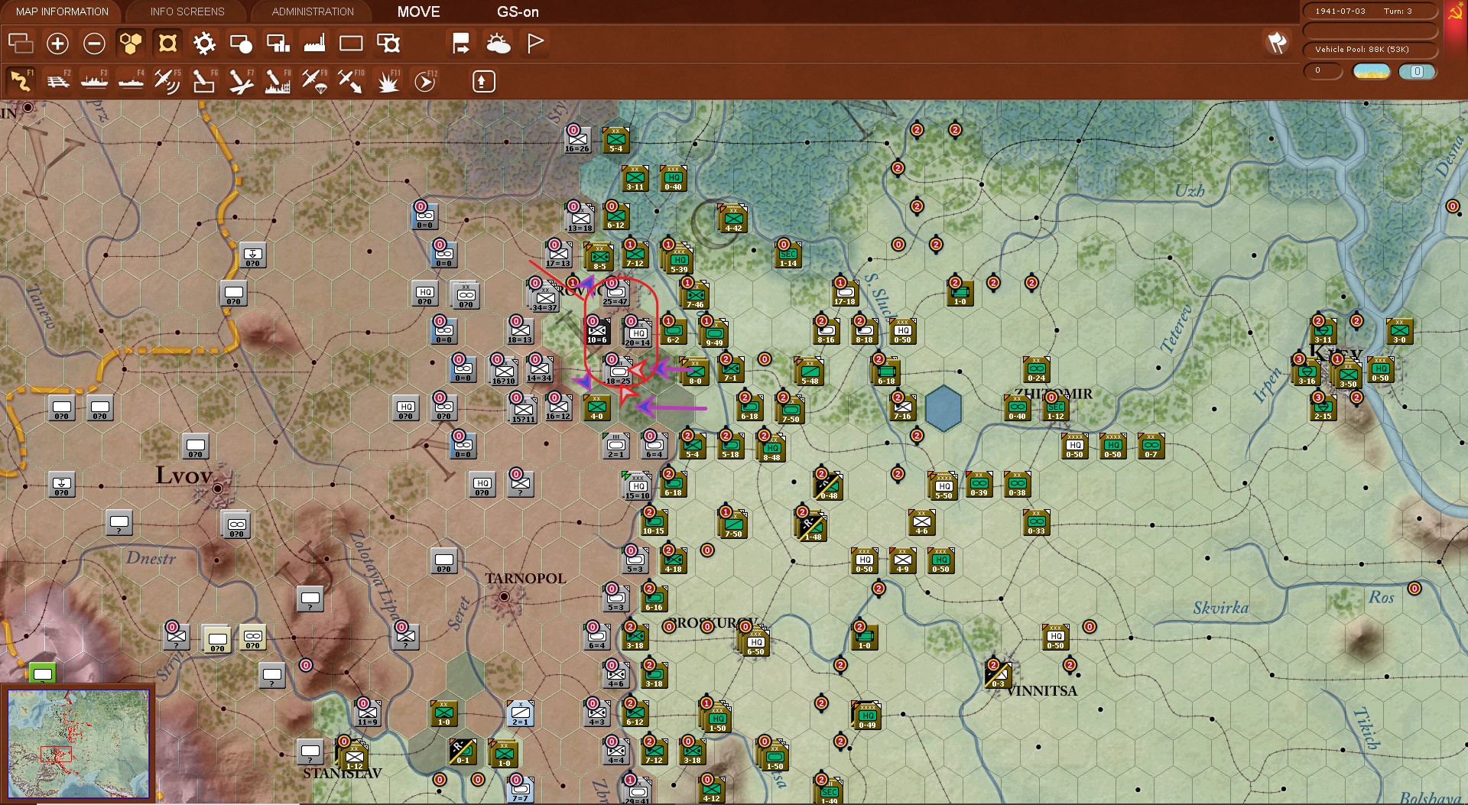Toggle unit counters on the map
Viewport: 1468px width, 805px height.
[167, 44]
